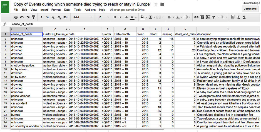The height and width of the screenshot is (132, 261).
Task: Expand hidden column left arrow on column C header
Action: pyautogui.click(x=67, y=29)
